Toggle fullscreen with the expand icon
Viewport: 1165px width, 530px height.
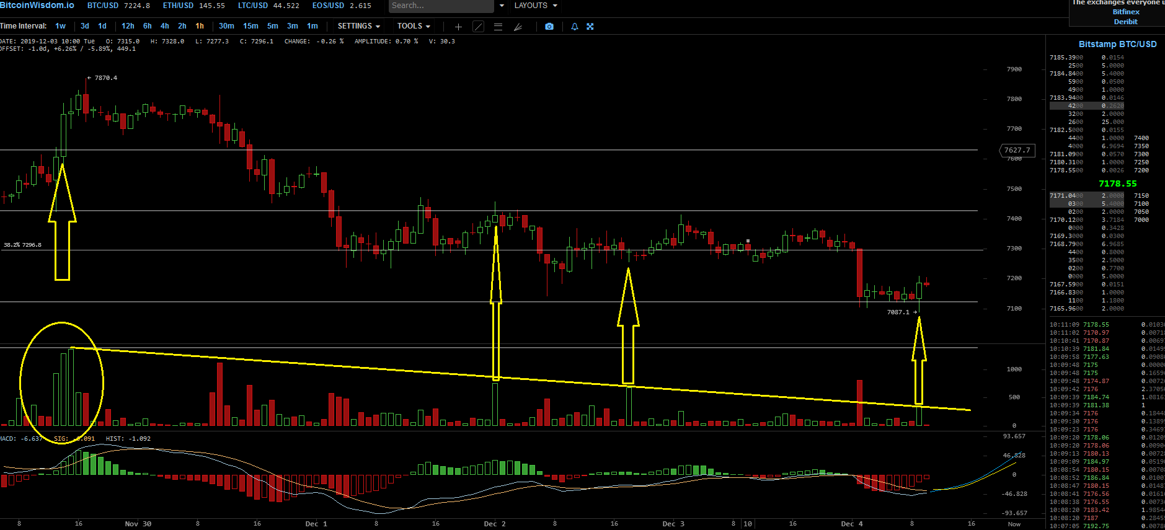click(590, 27)
